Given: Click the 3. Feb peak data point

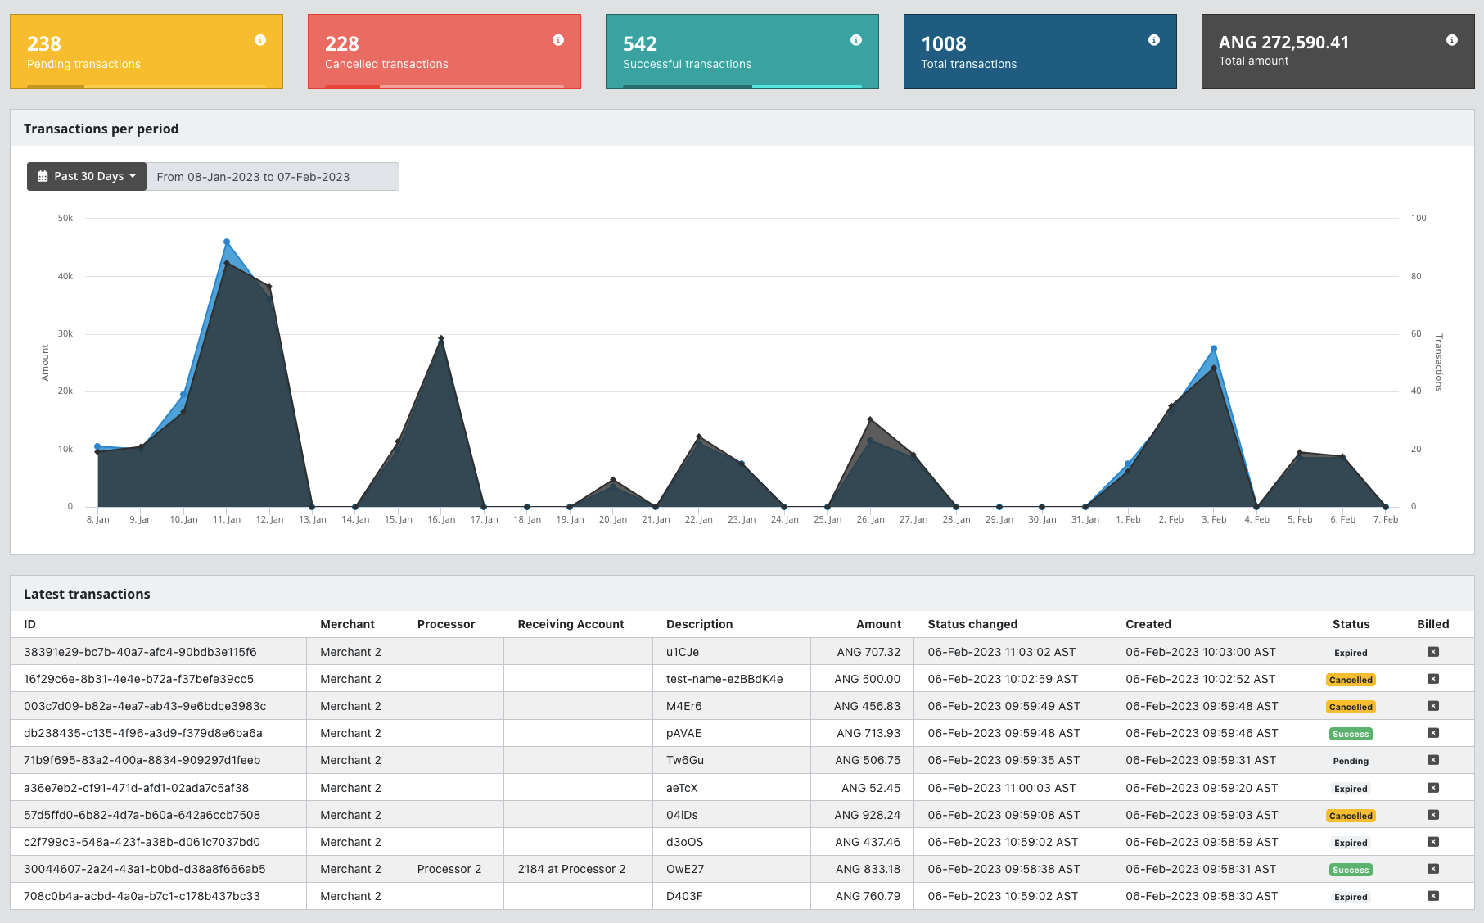Looking at the screenshot, I should pos(1214,349).
